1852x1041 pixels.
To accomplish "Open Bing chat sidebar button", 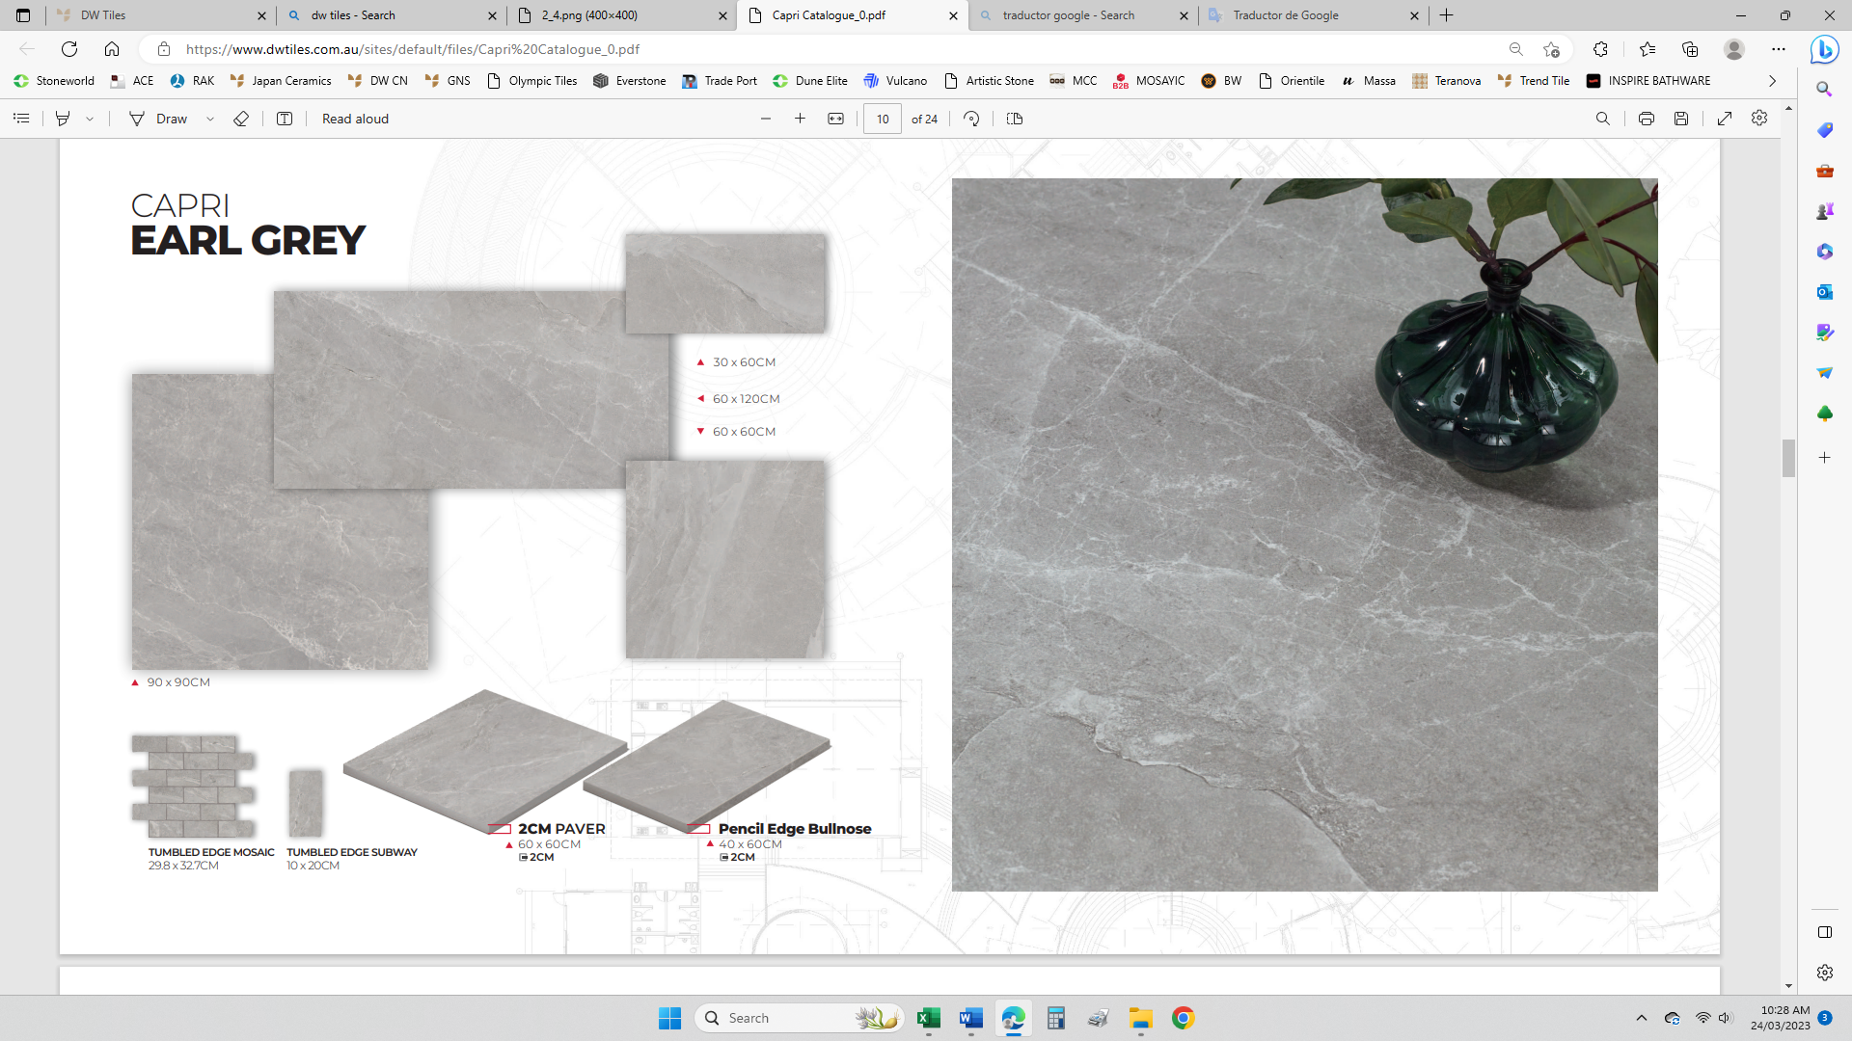I will click(1824, 49).
